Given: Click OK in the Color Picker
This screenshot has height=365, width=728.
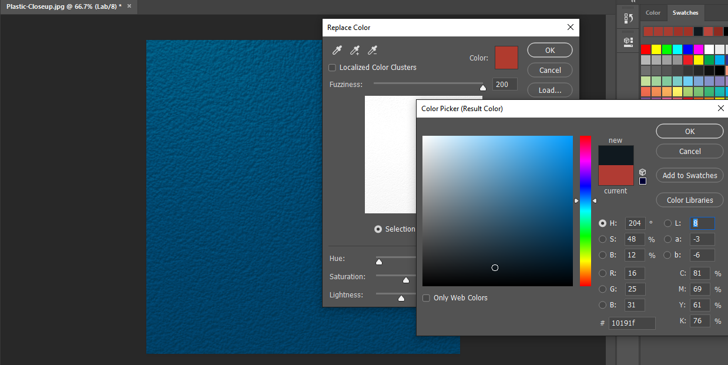Looking at the screenshot, I should click(x=690, y=131).
